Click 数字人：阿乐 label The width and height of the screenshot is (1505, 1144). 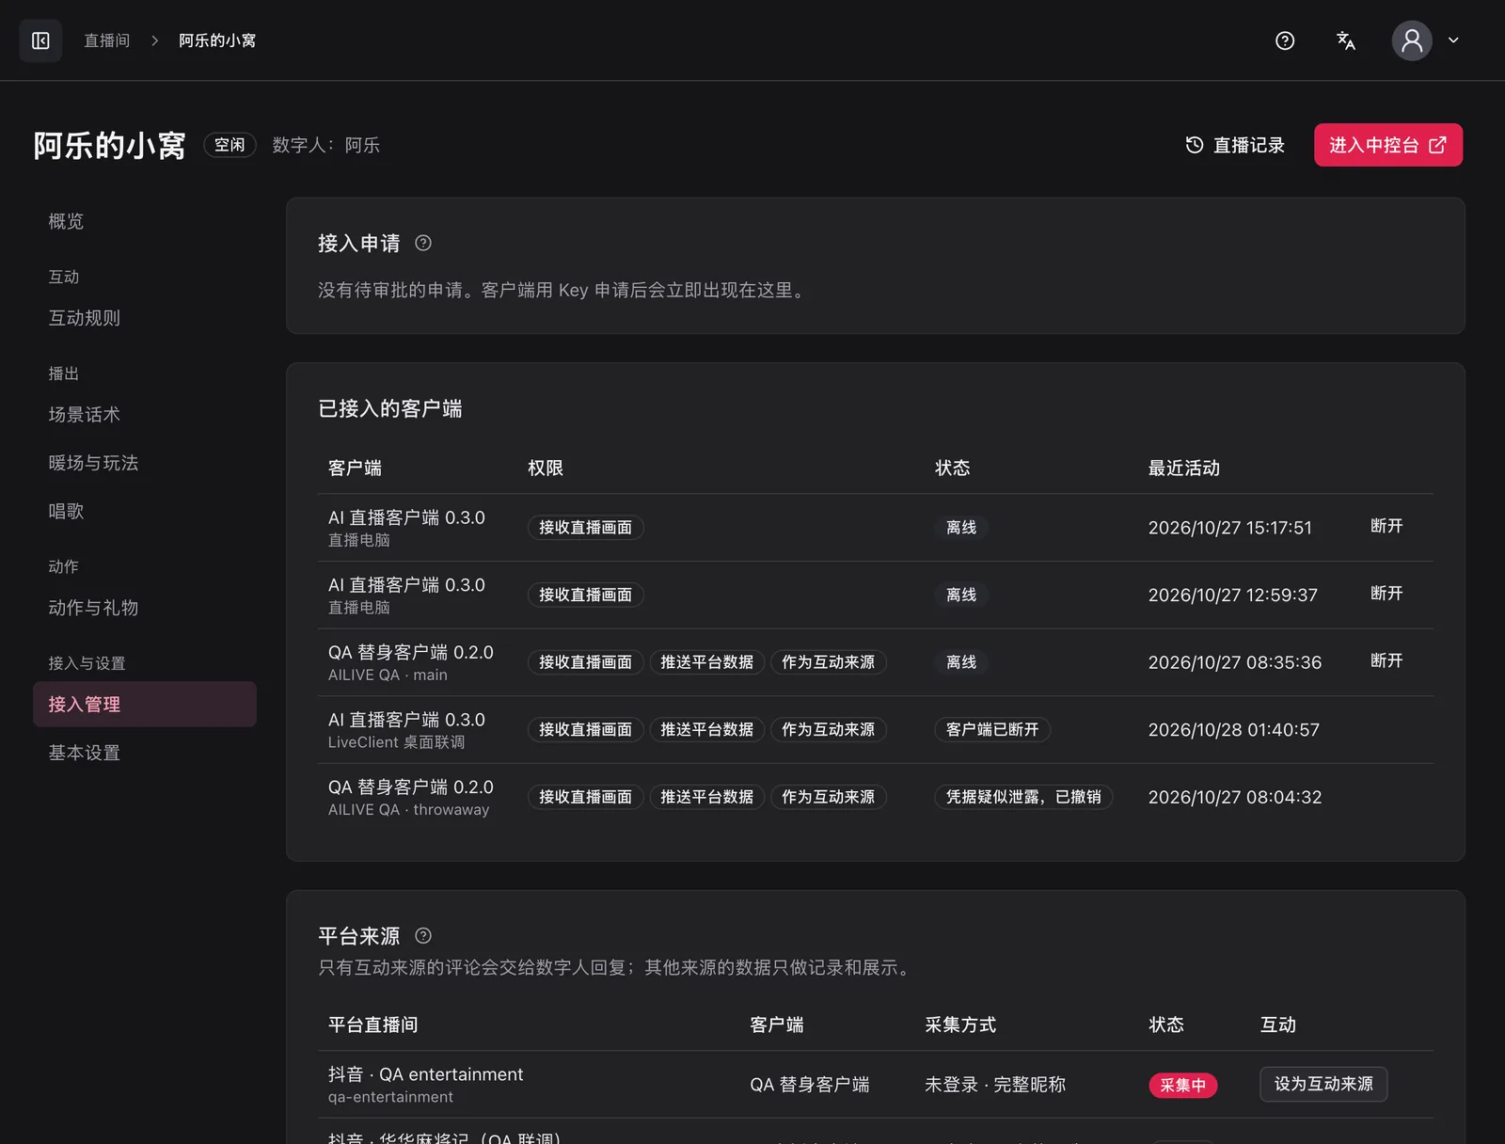326,145
